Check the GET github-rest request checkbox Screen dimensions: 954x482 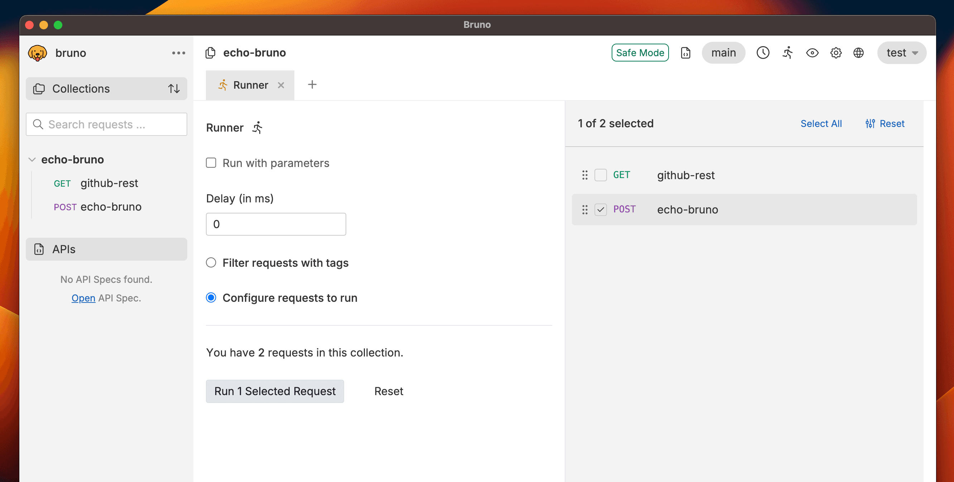[x=600, y=175]
